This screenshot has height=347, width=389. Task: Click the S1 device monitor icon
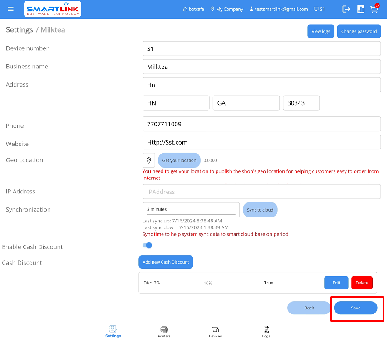pos(316,9)
